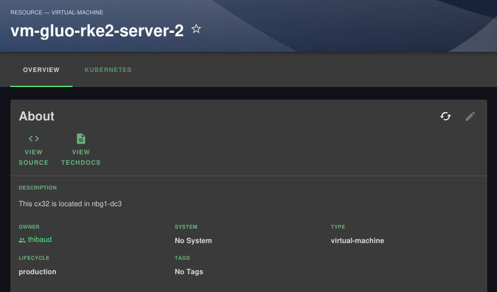Click the View TechDocs document icon
This screenshot has width=497, height=292.
(x=81, y=139)
